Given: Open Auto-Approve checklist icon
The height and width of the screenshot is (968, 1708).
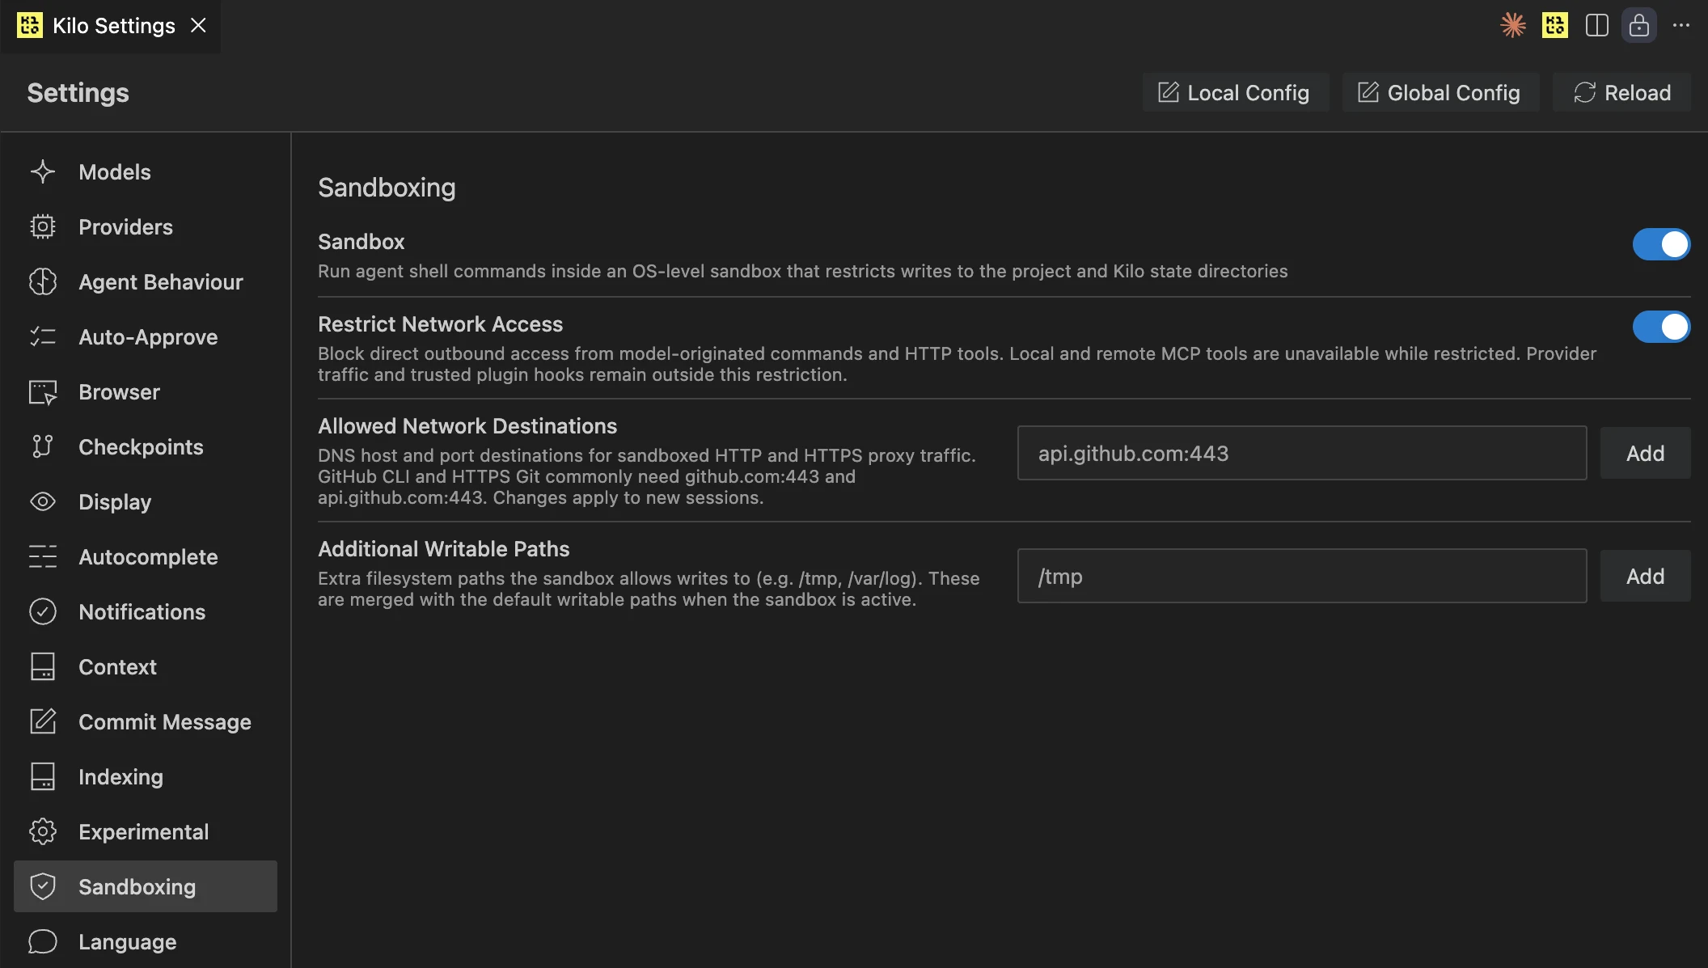Looking at the screenshot, I should point(42,336).
